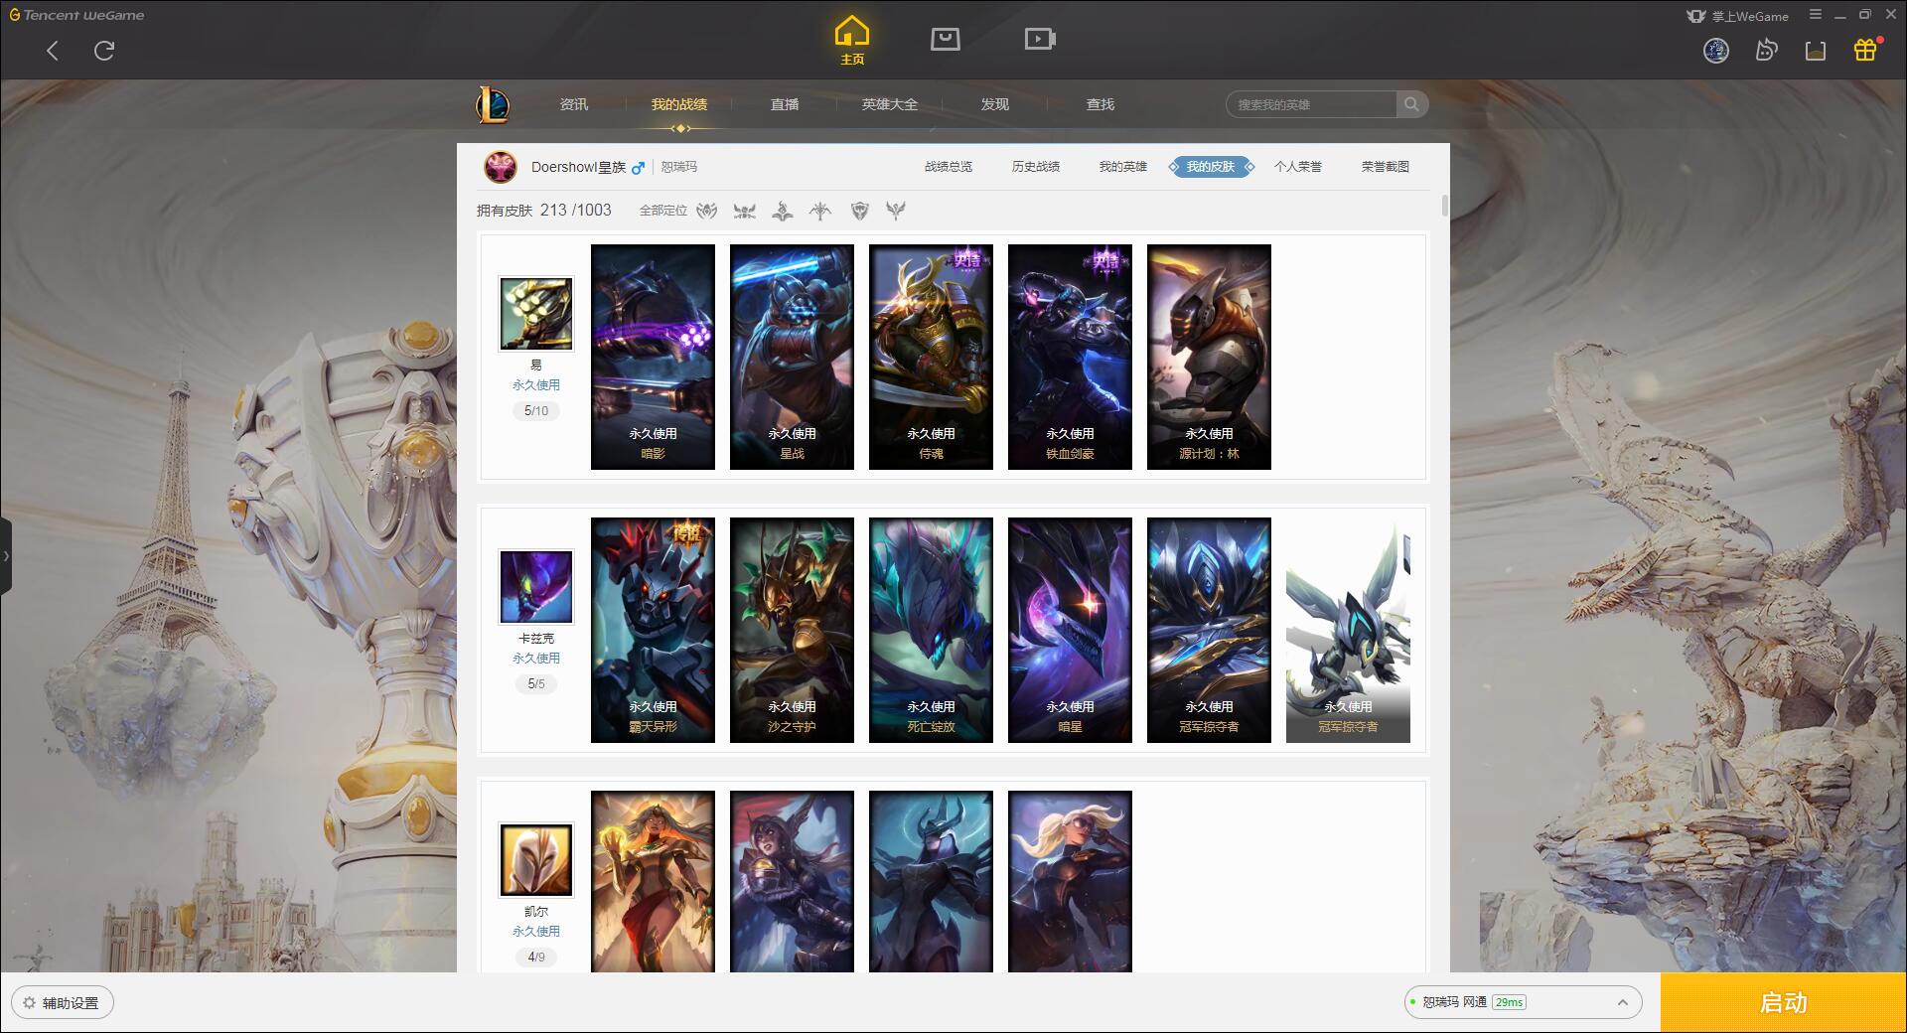The width and height of the screenshot is (1907, 1033).
Task: Click the 掌上WeGame mobile icon
Action: tap(1696, 16)
